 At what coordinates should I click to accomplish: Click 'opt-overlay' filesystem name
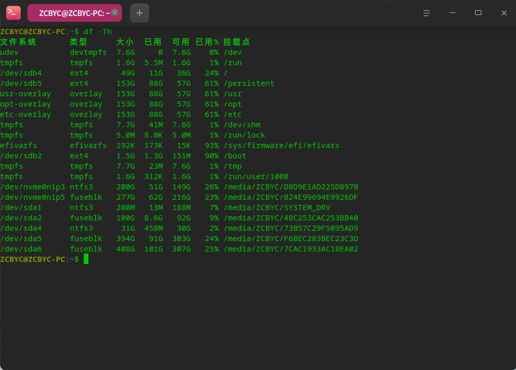(26, 104)
